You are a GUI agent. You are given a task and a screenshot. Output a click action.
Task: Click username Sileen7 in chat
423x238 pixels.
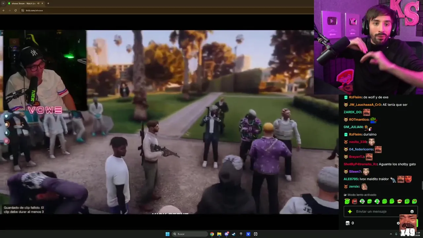[x=355, y=172]
